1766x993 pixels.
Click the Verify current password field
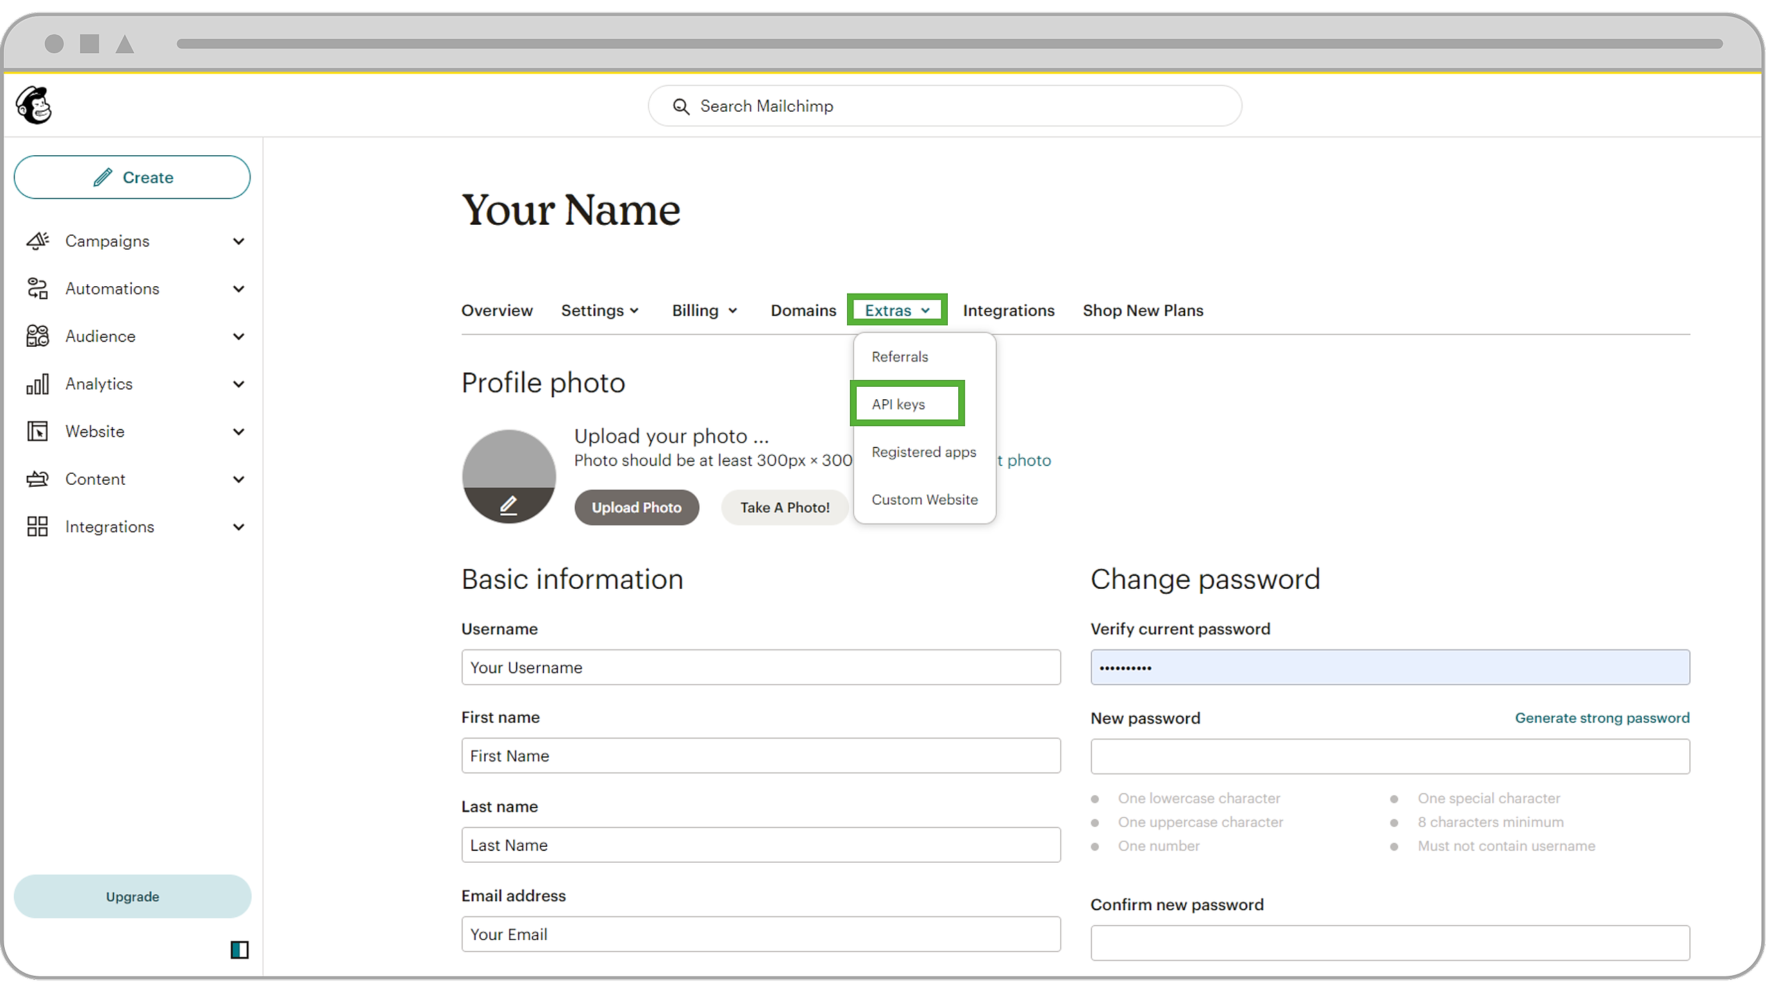[x=1390, y=668]
